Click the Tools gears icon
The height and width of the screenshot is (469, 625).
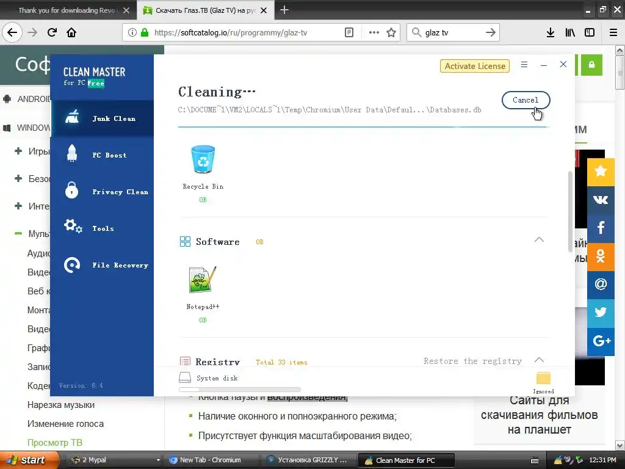73,226
